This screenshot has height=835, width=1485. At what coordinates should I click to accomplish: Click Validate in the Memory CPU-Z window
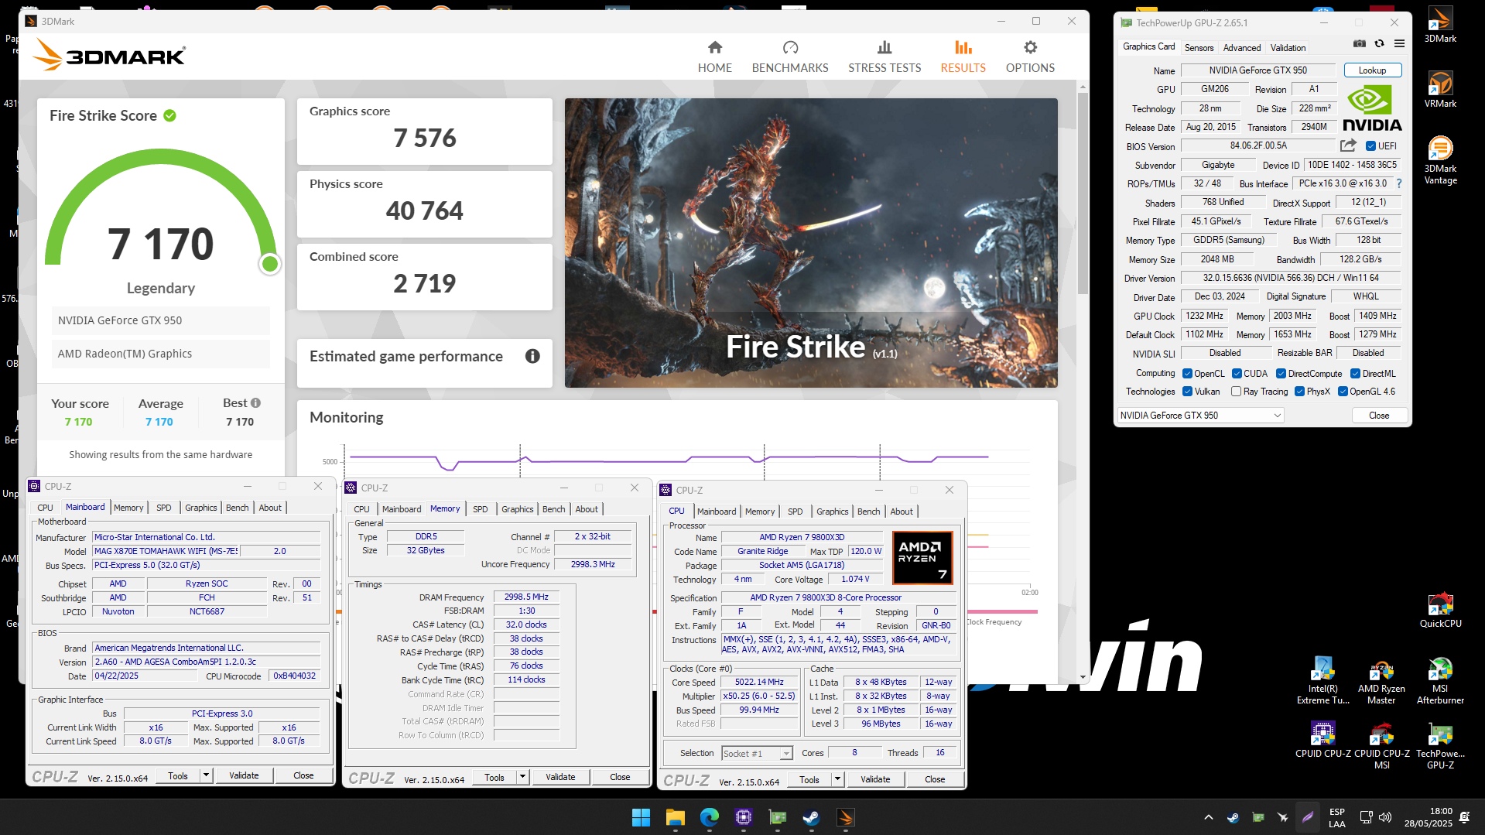coord(560,777)
